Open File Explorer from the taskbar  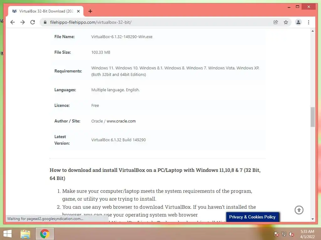tap(25, 234)
